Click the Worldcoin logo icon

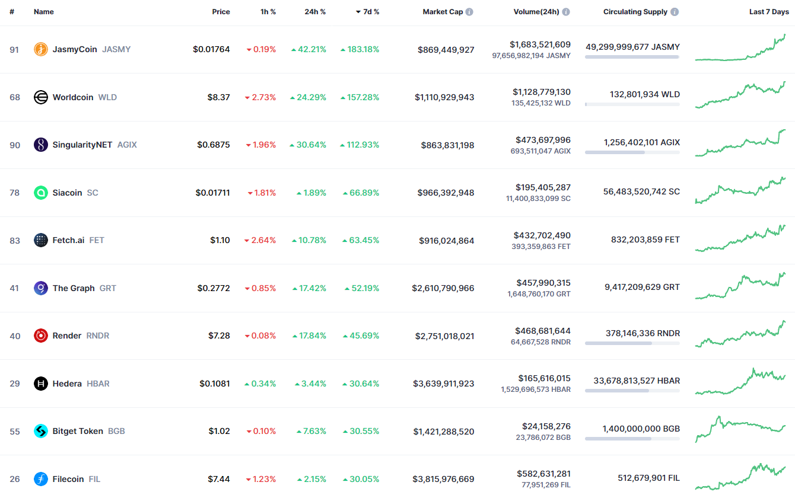(41, 97)
